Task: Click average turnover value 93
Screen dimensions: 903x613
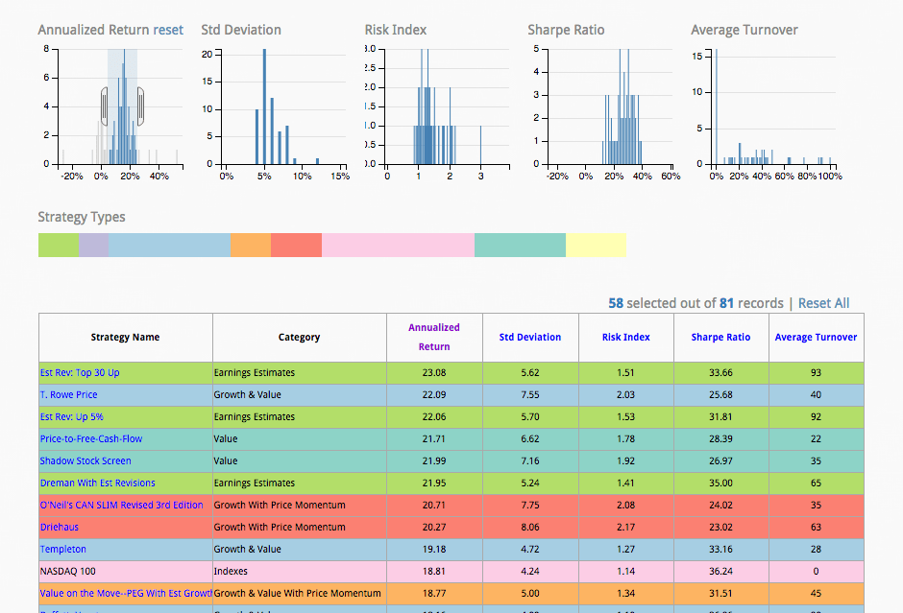Action: click(816, 372)
